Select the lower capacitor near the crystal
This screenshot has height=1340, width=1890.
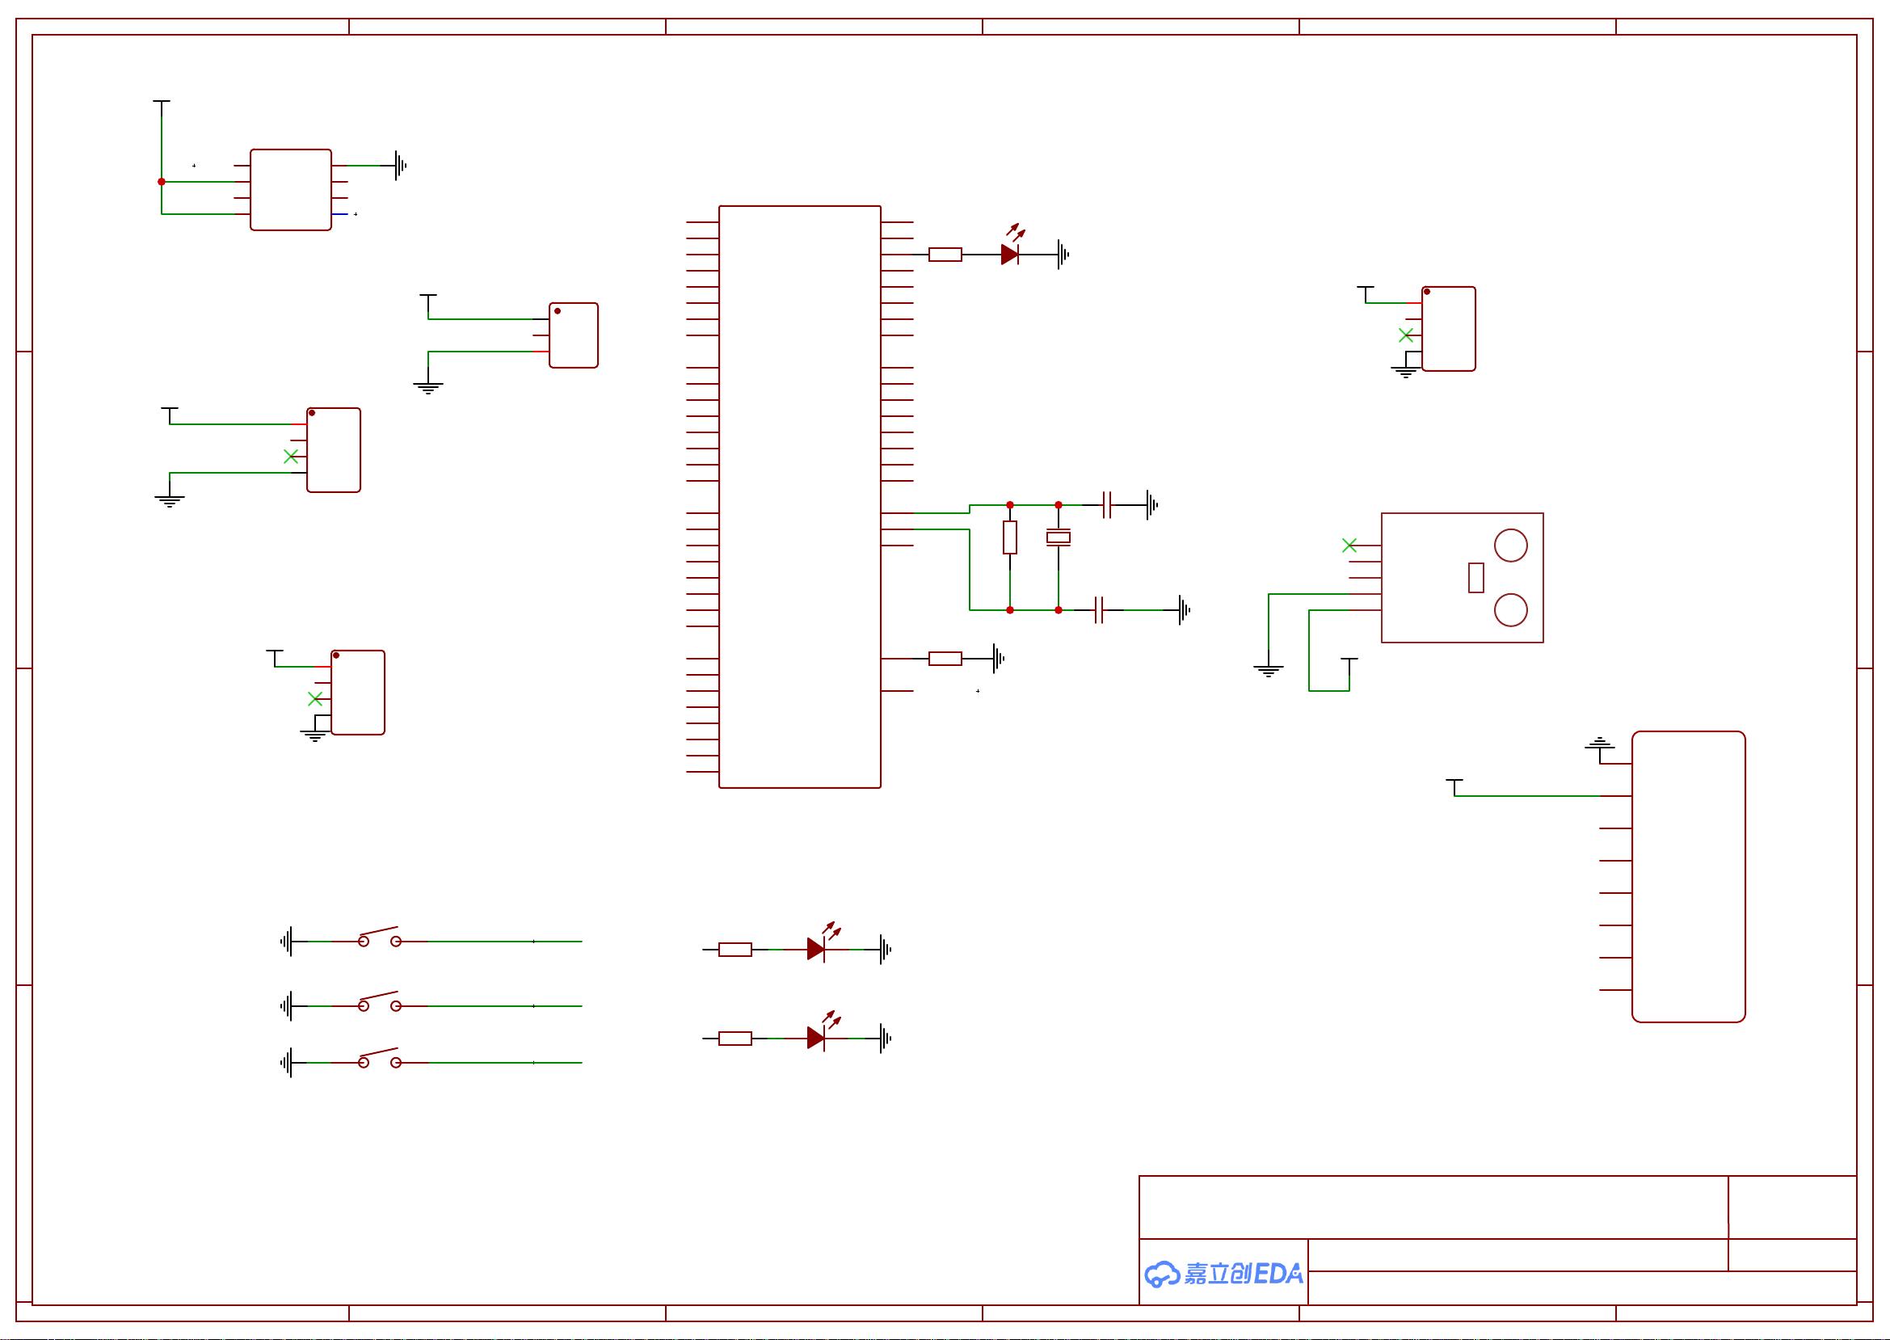1099,610
